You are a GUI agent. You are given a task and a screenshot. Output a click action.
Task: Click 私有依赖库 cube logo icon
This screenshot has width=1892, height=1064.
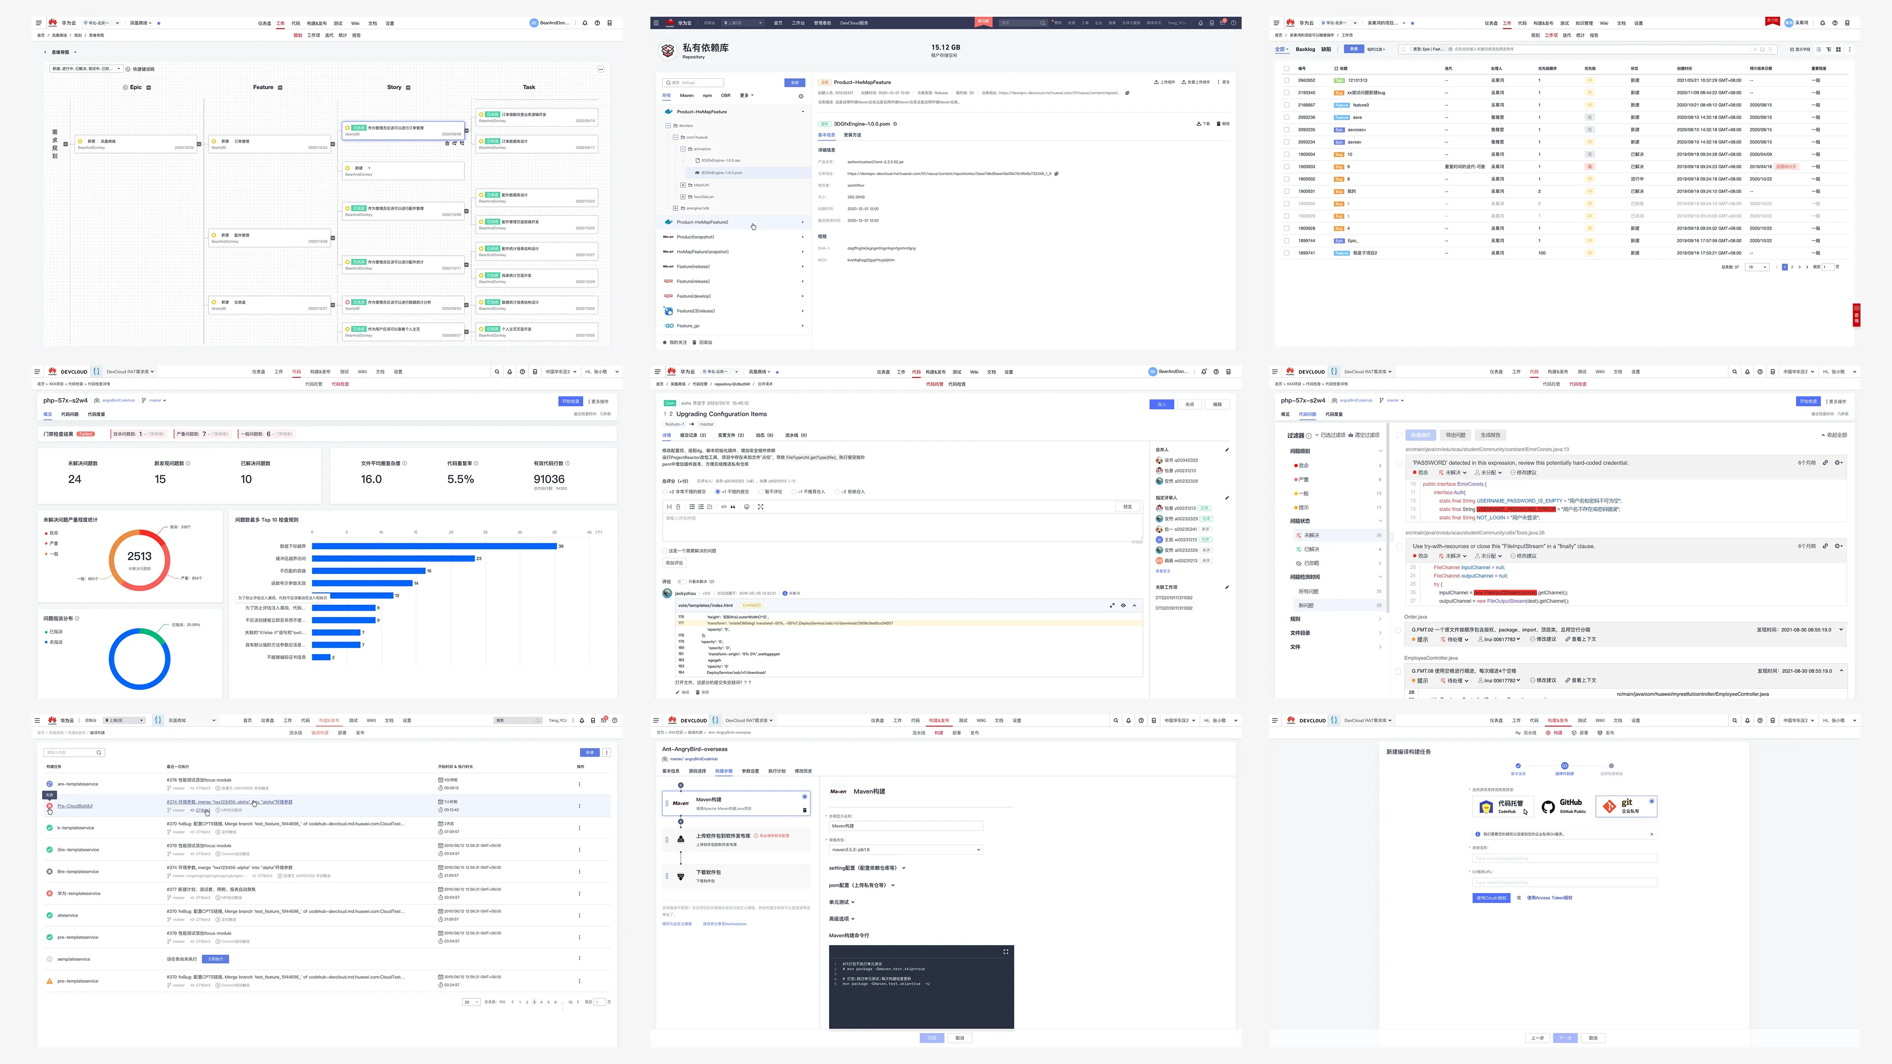pos(668,51)
